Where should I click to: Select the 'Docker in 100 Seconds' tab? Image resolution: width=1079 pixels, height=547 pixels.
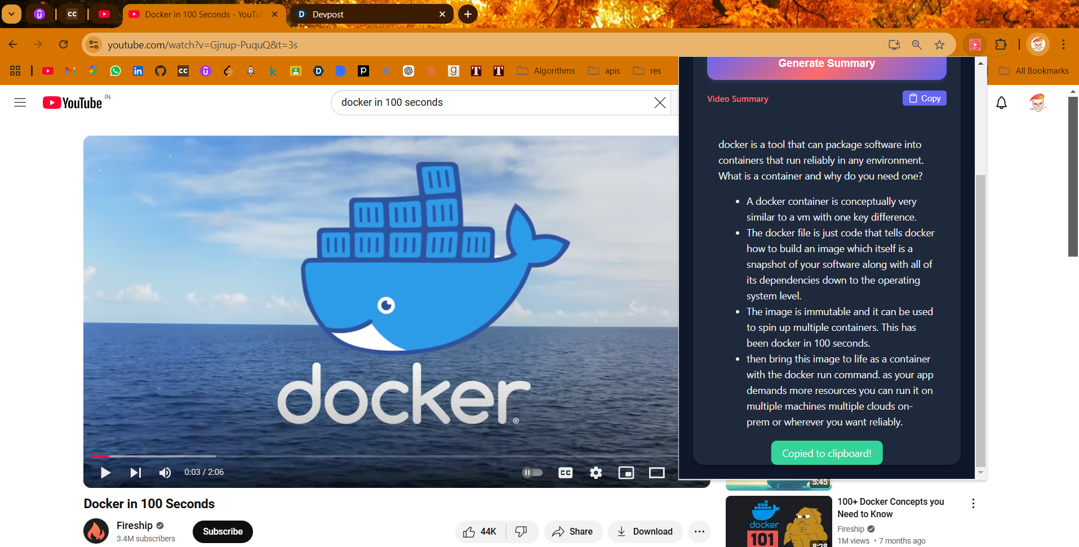[x=203, y=15]
